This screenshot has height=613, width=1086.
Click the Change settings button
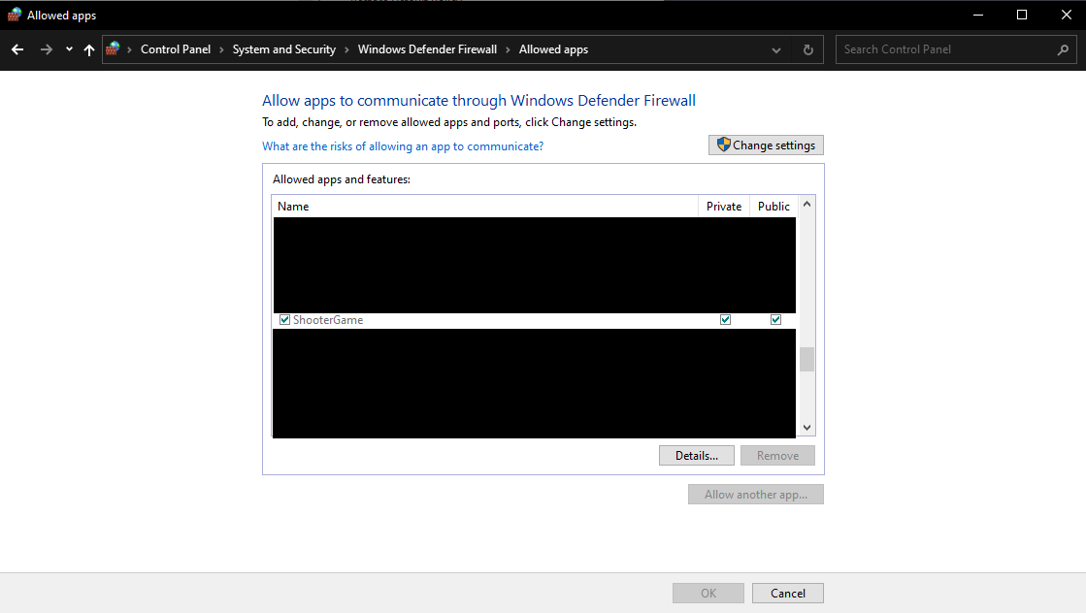coord(766,145)
